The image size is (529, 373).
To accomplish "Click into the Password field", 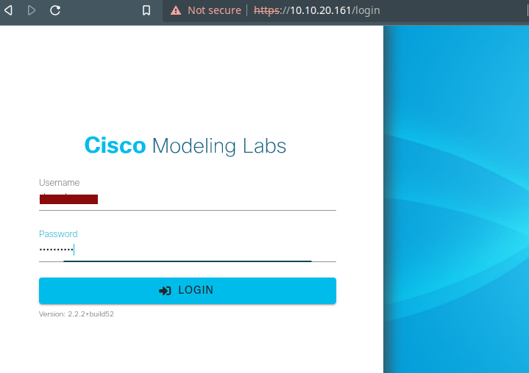I will pos(188,250).
